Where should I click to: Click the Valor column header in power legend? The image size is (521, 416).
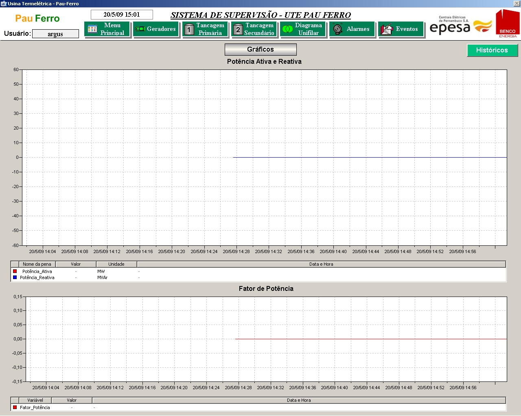point(76,264)
